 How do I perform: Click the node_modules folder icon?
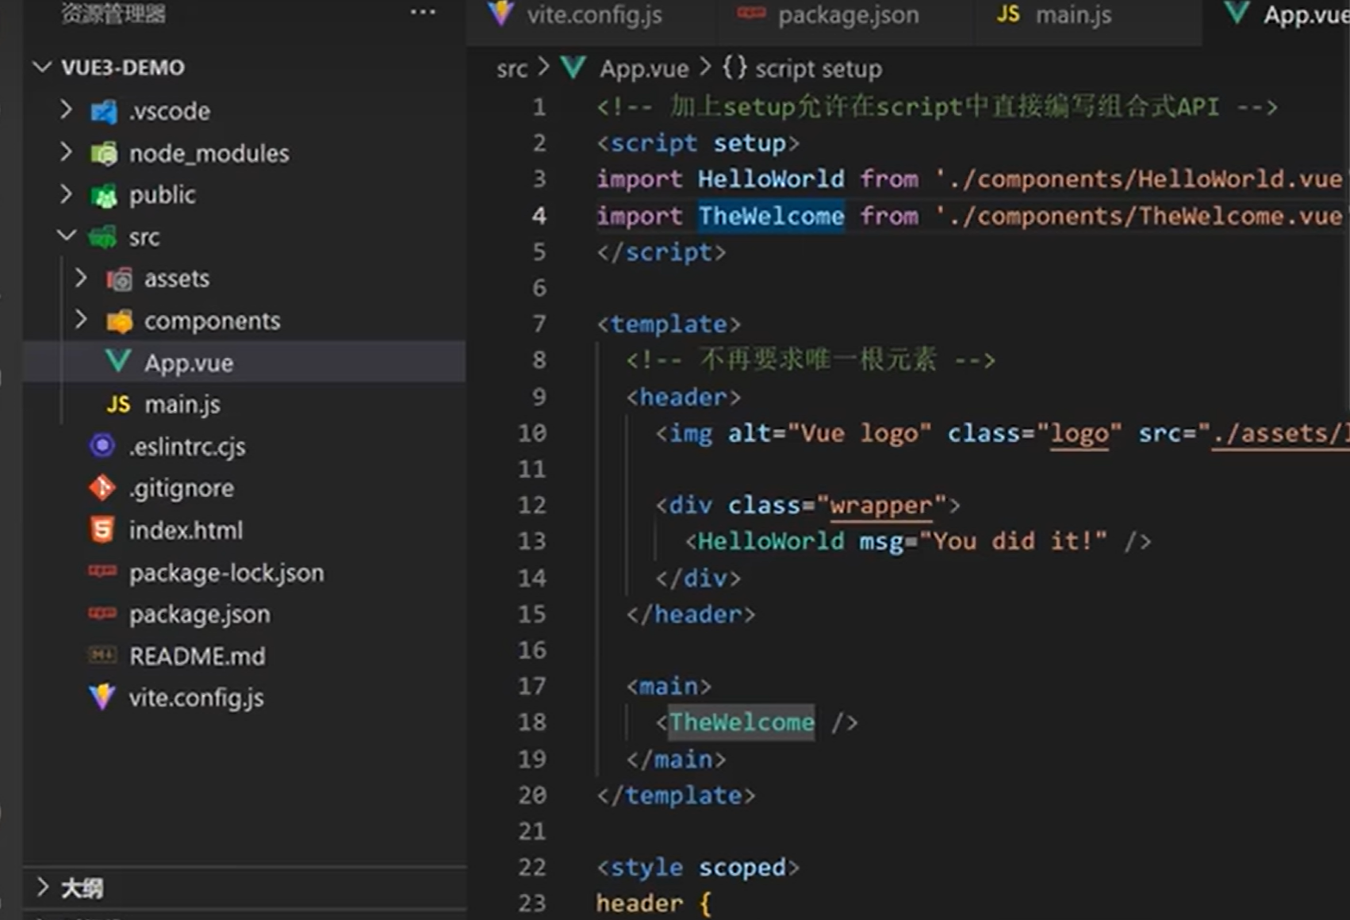pos(104,153)
